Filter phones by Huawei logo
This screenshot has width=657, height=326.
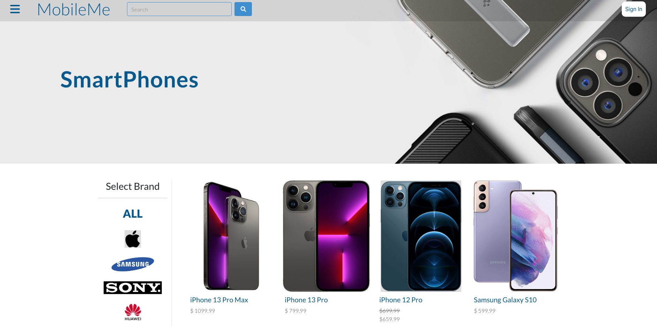tap(133, 312)
